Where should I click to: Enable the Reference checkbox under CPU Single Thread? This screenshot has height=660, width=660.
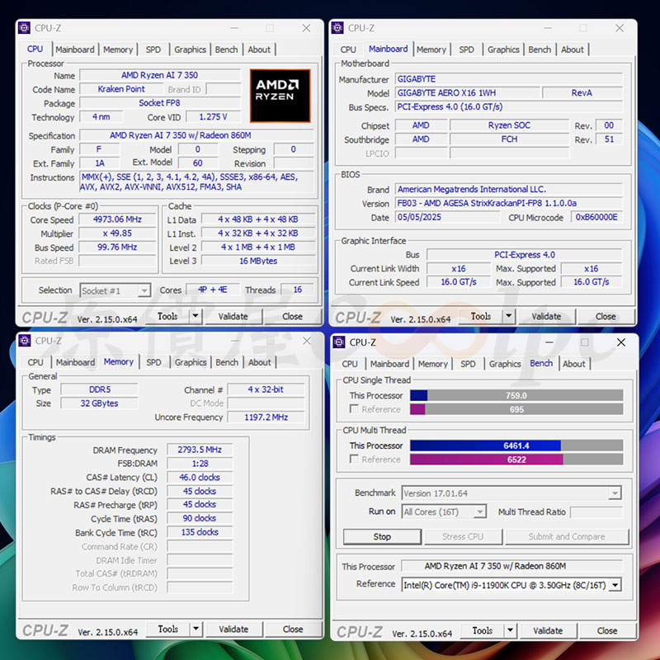click(354, 409)
